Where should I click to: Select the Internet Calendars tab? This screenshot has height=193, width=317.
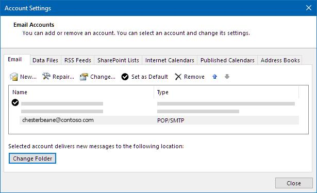click(x=170, y=60)
